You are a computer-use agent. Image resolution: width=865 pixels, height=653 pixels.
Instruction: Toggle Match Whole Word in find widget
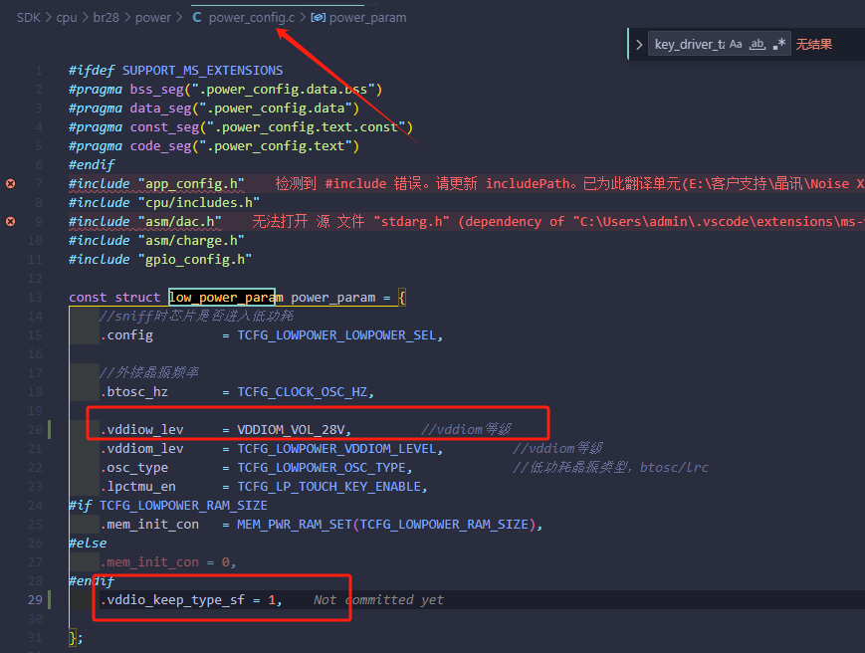[757, 44]
